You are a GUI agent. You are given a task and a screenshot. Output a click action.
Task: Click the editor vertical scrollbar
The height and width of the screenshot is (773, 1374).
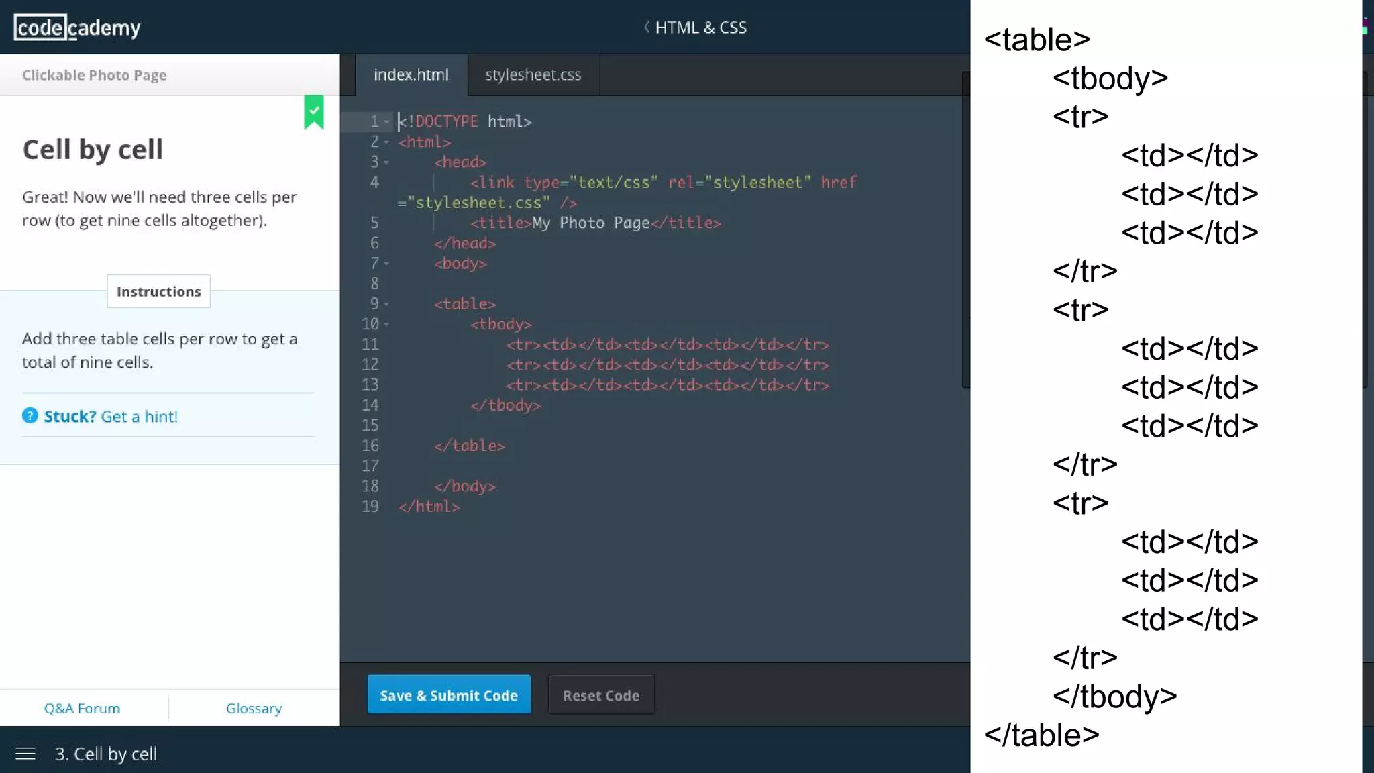965,228
